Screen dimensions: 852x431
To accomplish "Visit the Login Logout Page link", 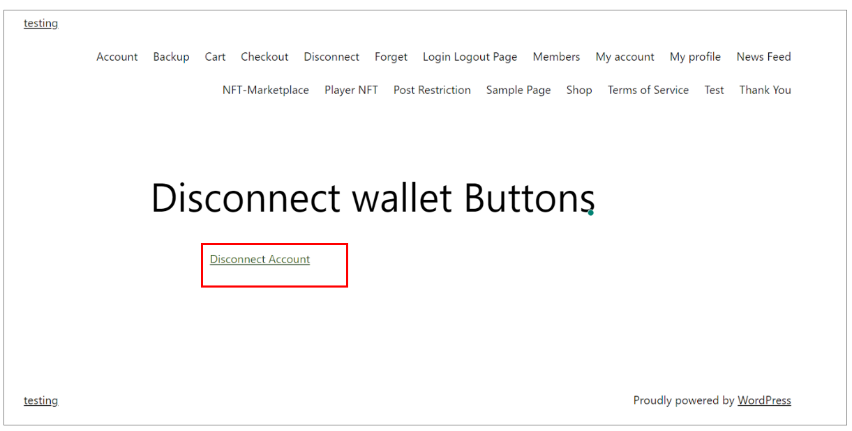I will click(470, 57).
